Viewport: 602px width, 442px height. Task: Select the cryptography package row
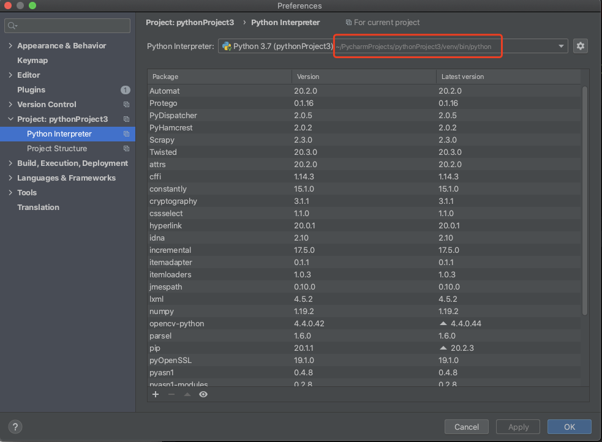click(x=364, y=201)
